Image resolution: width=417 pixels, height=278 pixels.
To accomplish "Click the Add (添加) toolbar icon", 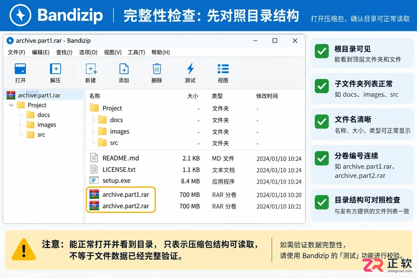I will (x=124, y=69).
